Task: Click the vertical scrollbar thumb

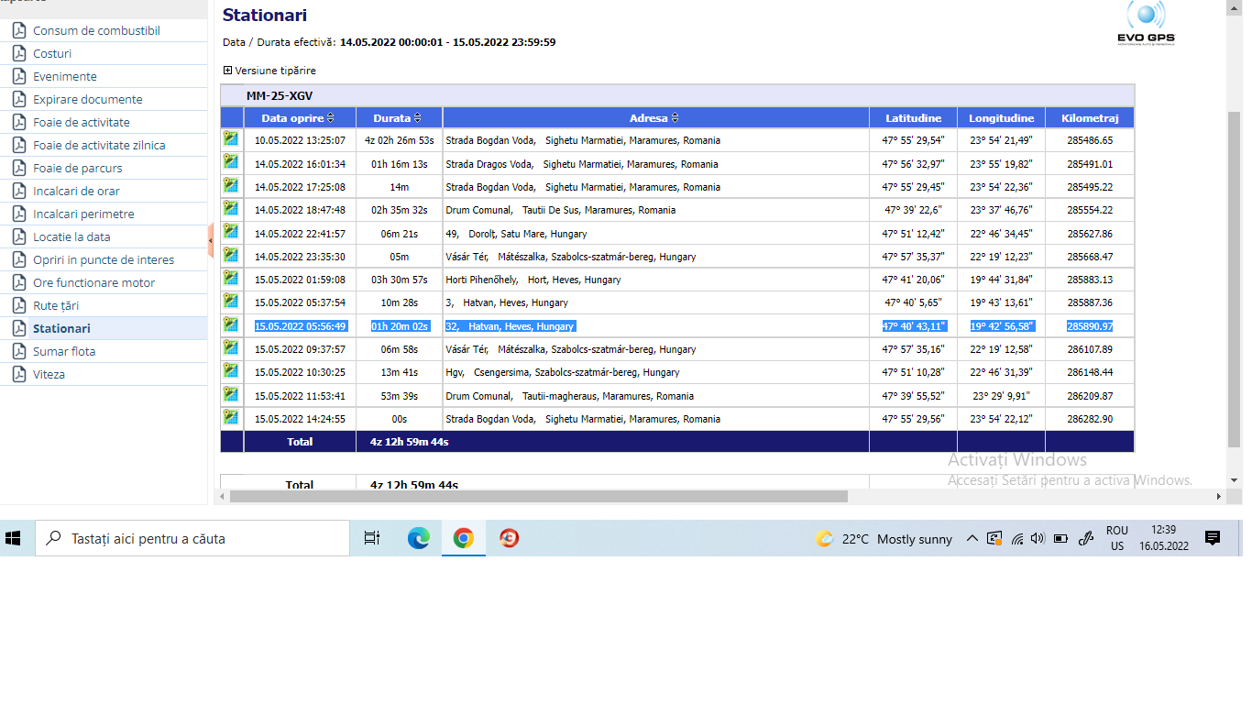Action: point(1234,280)
